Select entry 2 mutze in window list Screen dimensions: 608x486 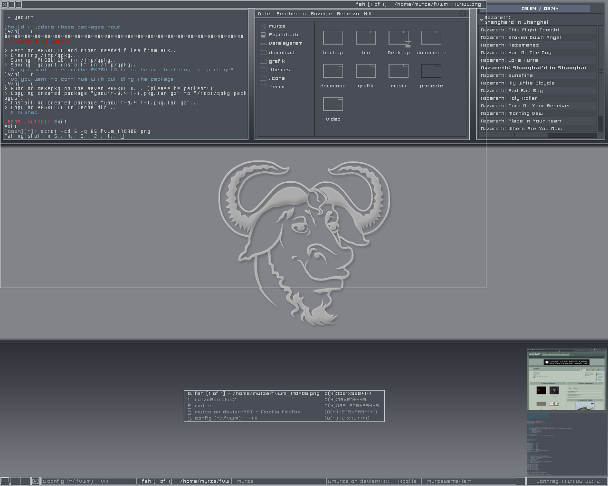pyautogui.click(x=284, y=406)
